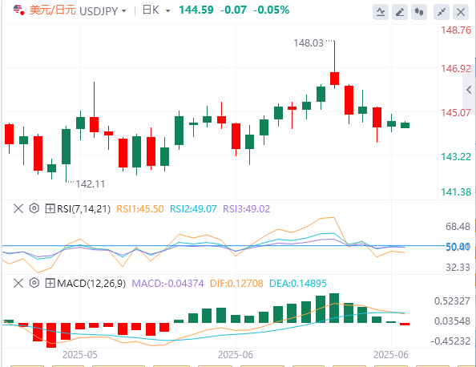476x367 pixels.
Task: Shrink chart with the collapse arrows icon
Action: (x=442, y=12)
